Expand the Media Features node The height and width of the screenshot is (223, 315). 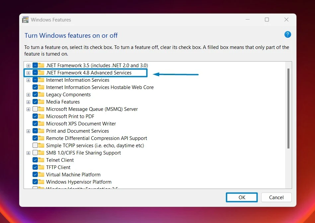pos(28,102)
